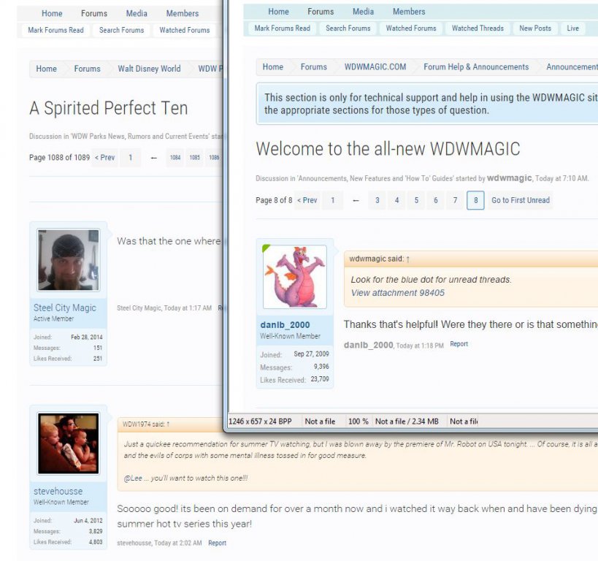Select the Live tab in the sub-navigation
This screenshot has width=598, height=561.
point(572,28)
